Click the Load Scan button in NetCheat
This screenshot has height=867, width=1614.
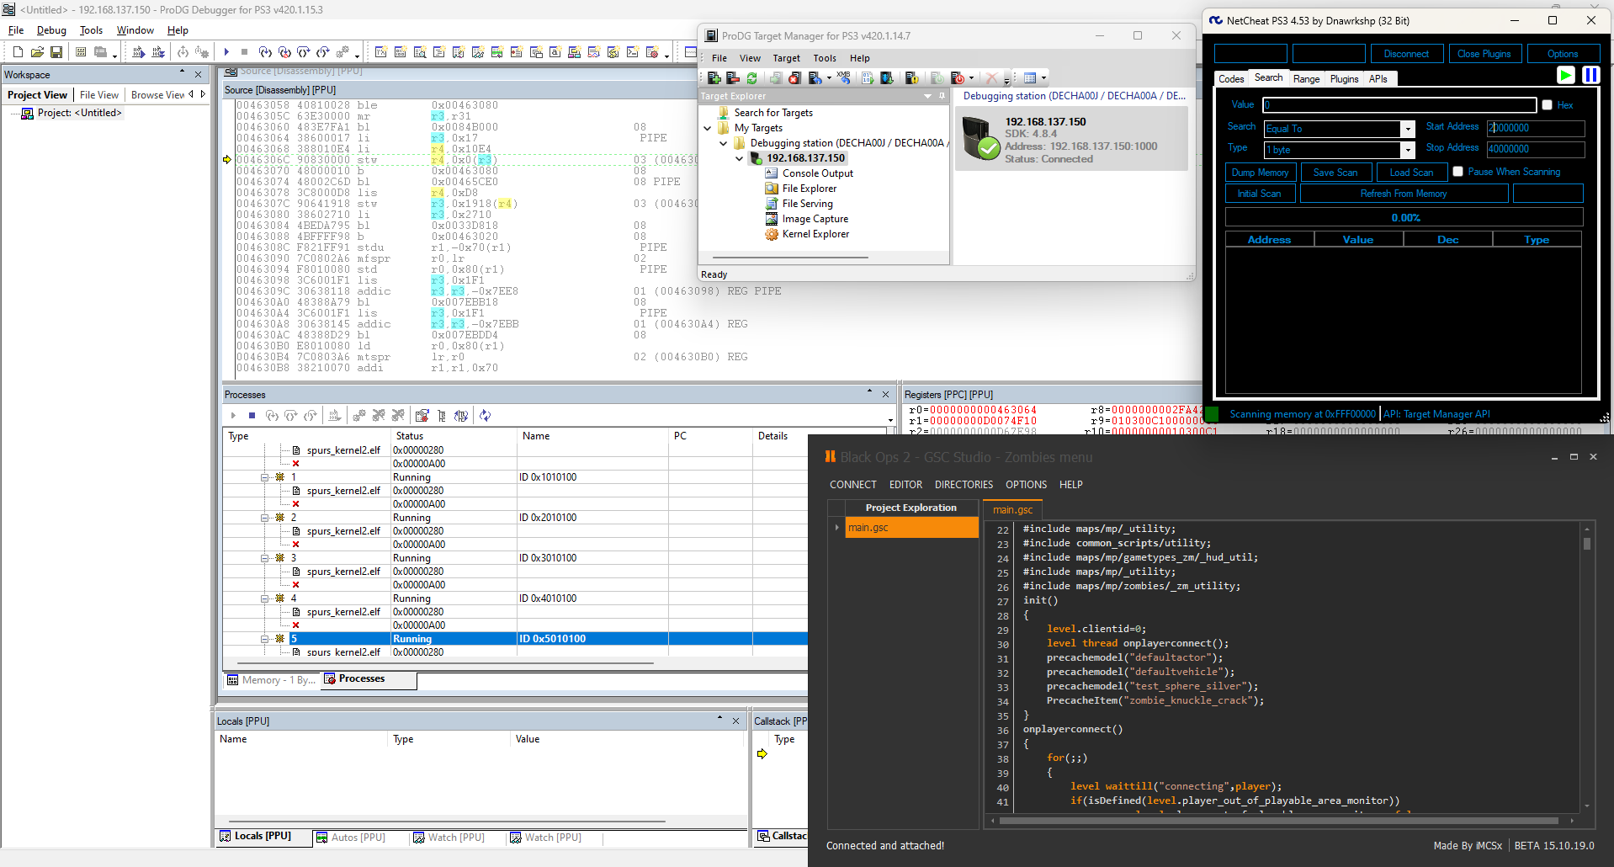(x=1411, y=173)
